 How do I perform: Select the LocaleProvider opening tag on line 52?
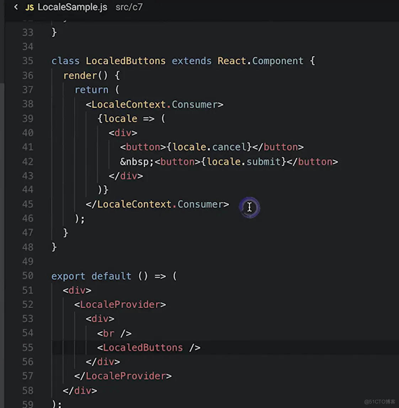[120, 304]
